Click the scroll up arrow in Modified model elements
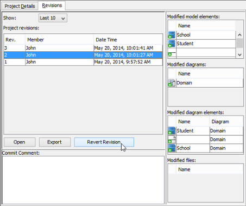This screenshot has width=246, height=206. tap(239, 35)
